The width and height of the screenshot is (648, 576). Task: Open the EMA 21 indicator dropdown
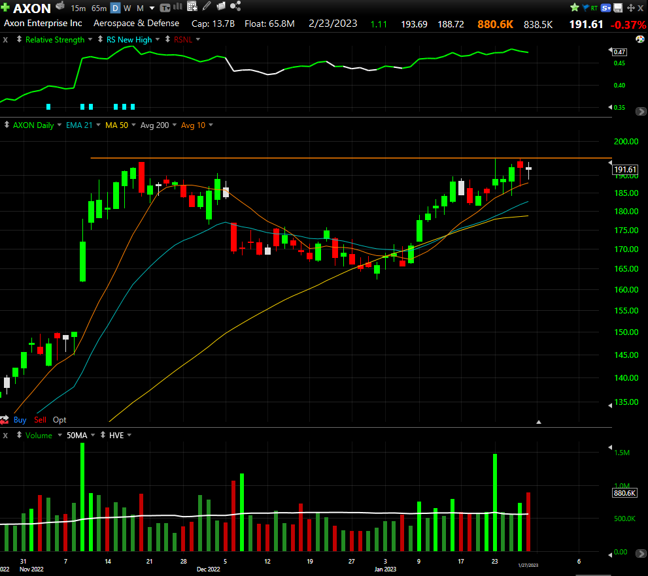(98, 125)
